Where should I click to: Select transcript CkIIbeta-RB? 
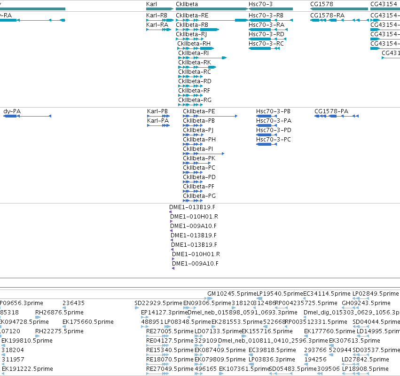point(192,25)
